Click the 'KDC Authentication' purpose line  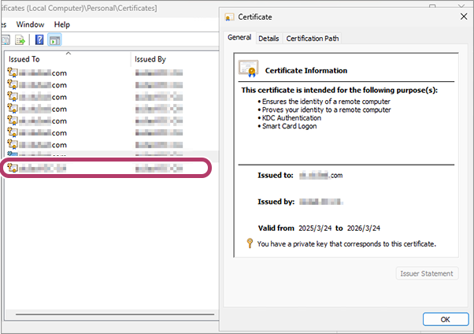[x=291, y=117]
